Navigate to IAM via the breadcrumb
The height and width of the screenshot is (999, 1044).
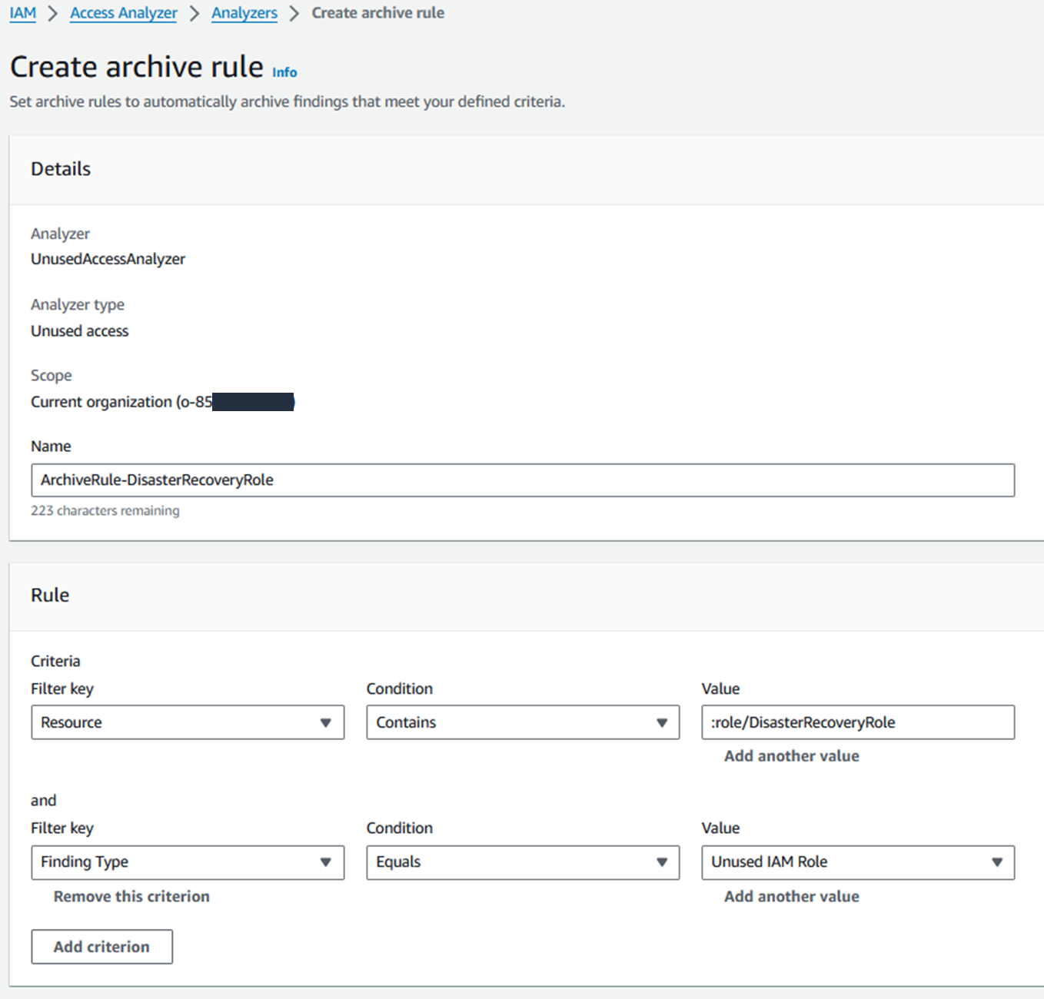(x=22, y=12)
